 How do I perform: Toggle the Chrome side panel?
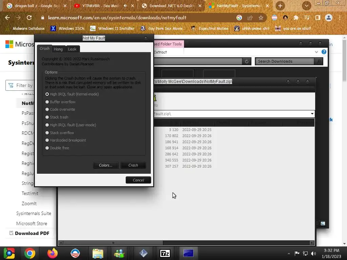(x=318, y=18)
